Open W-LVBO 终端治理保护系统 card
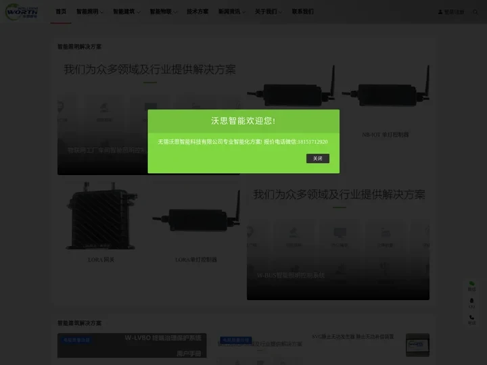Viewport: 487px width, 365px height. point(132,345)
